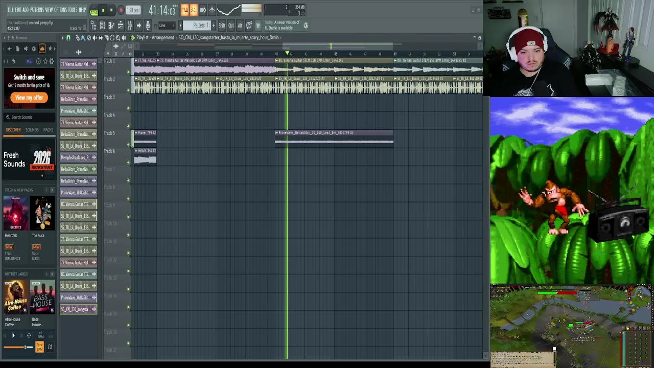This screenshot has height=368, width=654.
Task: Open the Piano Roll icon
Action: pyautogui.click(x=111, y=25)
